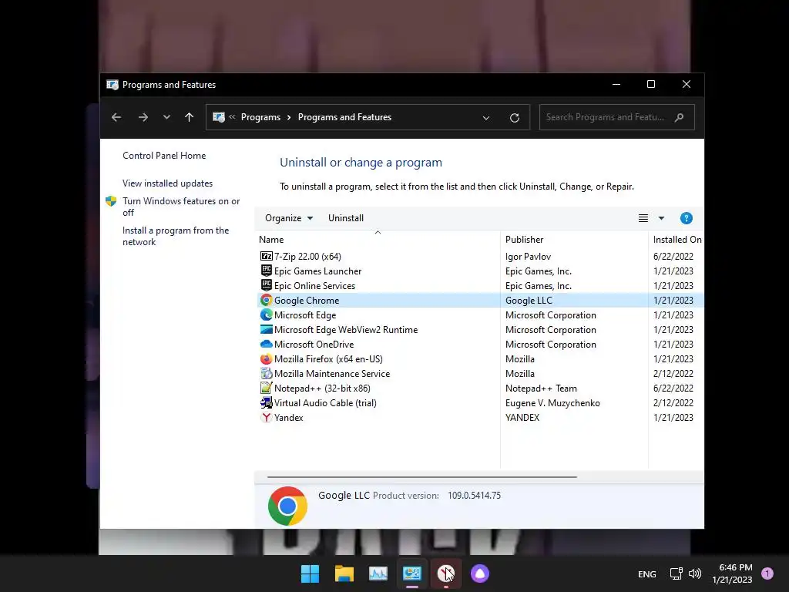This screenshot has height=592, width=789.
Task: Click the Microsoft Edge icon in list
Action: coord(266,314)
